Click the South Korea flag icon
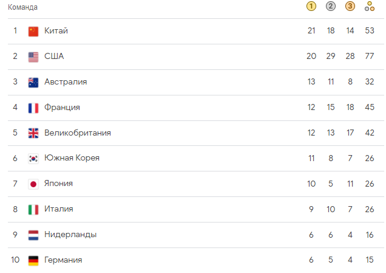The width and height of the screenshot is (386, 273). coord(33,159)
